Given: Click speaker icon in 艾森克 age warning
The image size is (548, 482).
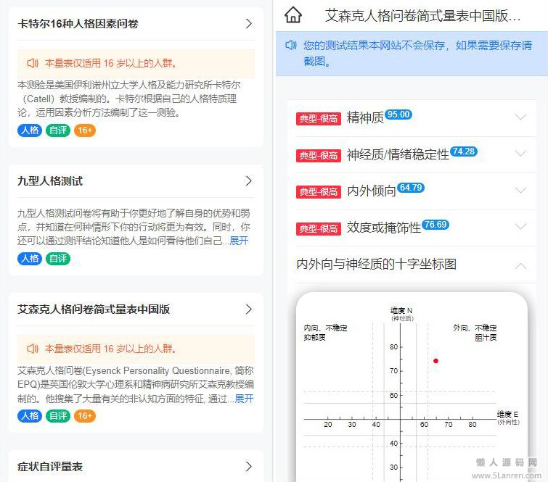Looking at the screenshot, I should (x=33, y=348).
